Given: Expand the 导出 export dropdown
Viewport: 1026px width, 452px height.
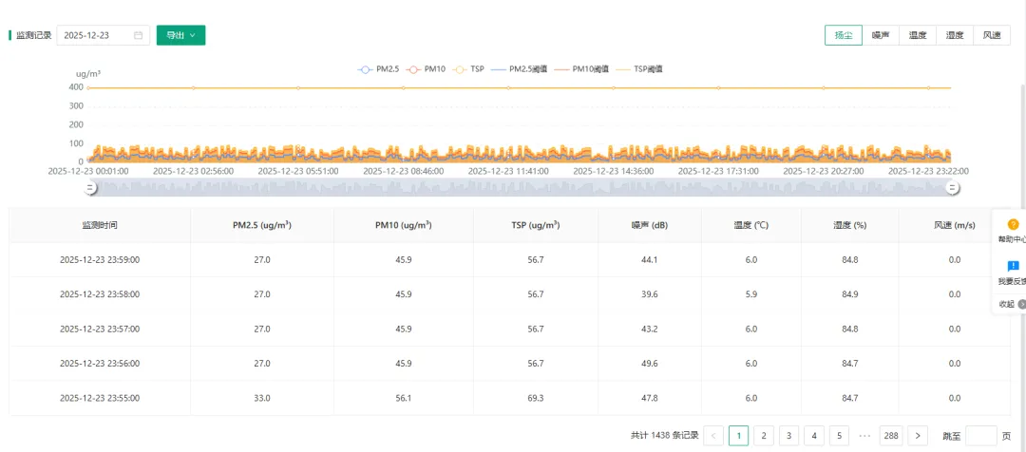Looking at the screenshot, I should tap(181, 35).
